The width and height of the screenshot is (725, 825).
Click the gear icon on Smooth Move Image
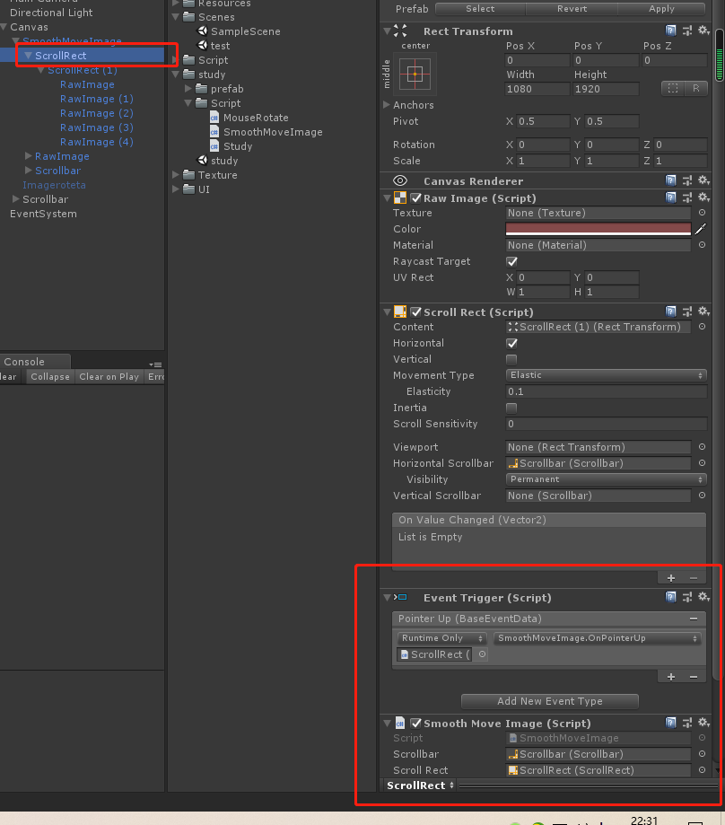(x=703, y=723)
